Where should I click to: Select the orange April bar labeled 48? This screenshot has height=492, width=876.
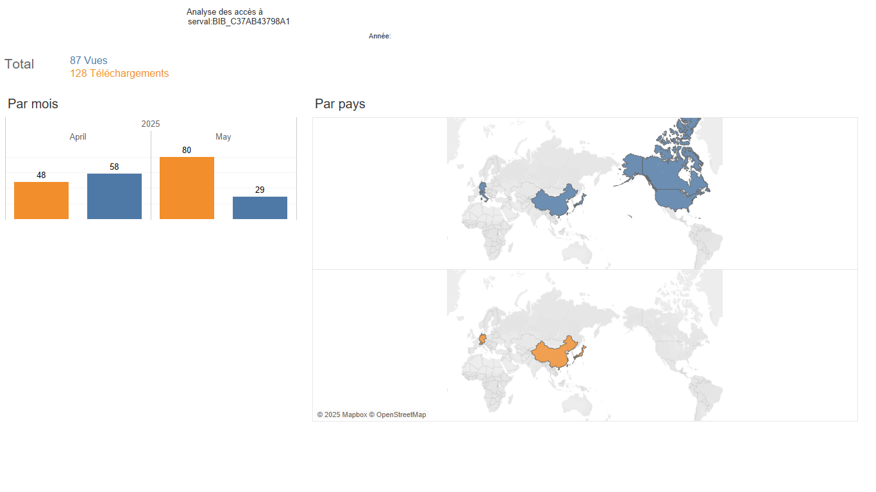pyautogui.click(x=41, y=201)
